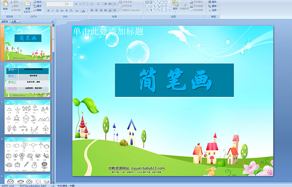Toggle strikethrough formatting
This screenshot has width=292, height=187.
62,10
